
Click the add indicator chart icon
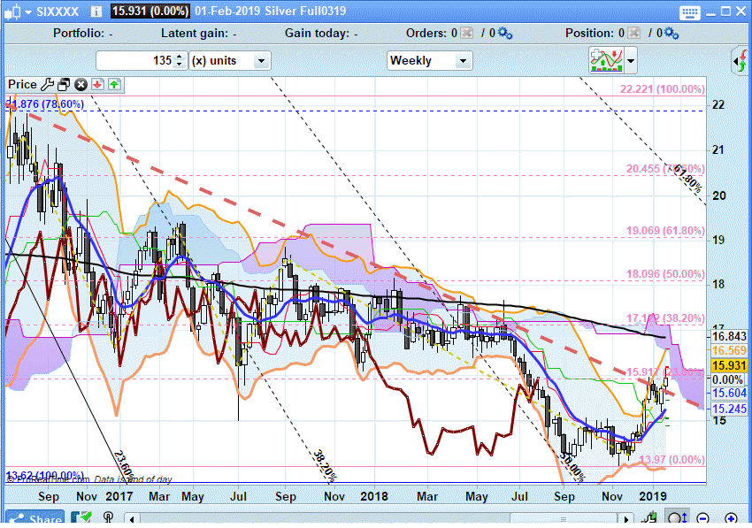pos(606,60)
